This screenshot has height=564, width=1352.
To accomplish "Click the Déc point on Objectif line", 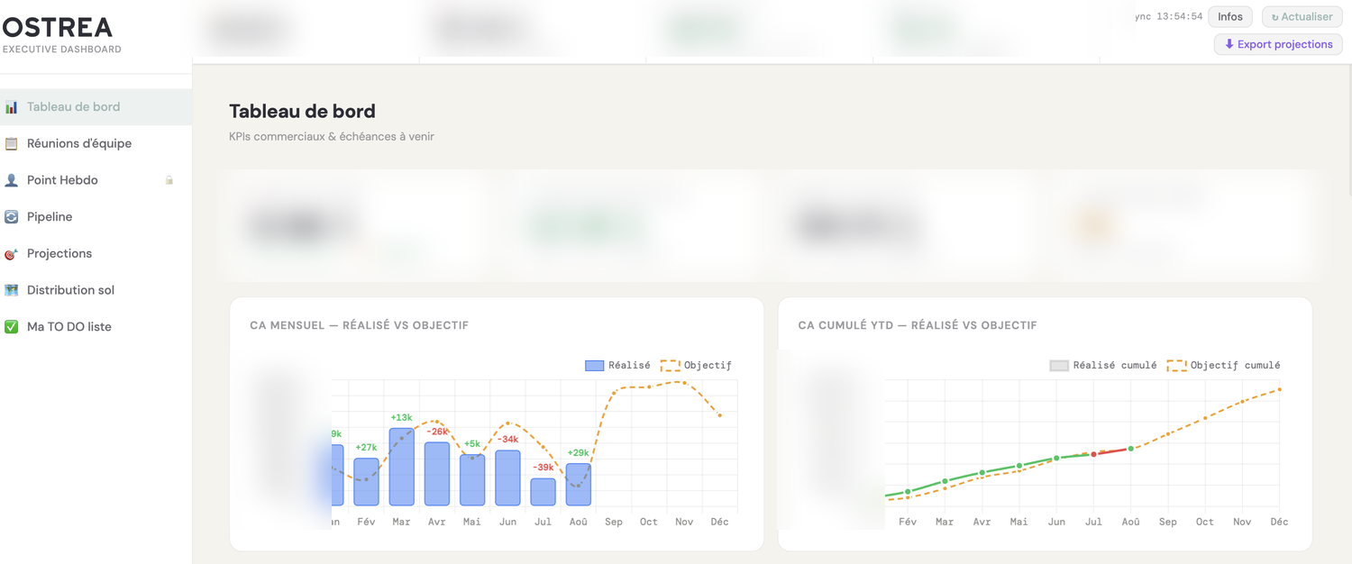I will point(719,415).
